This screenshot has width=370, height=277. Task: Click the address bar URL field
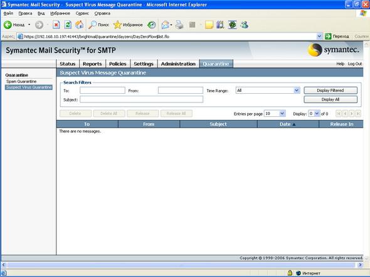point(170,36)
